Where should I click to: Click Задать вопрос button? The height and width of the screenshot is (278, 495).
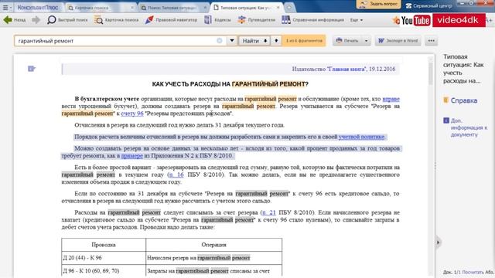pos(378,4)
